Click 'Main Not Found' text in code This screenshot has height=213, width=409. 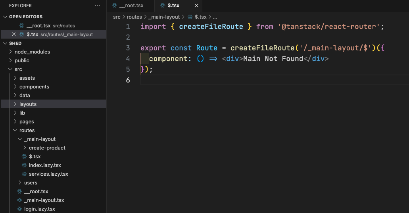[273, 59]
